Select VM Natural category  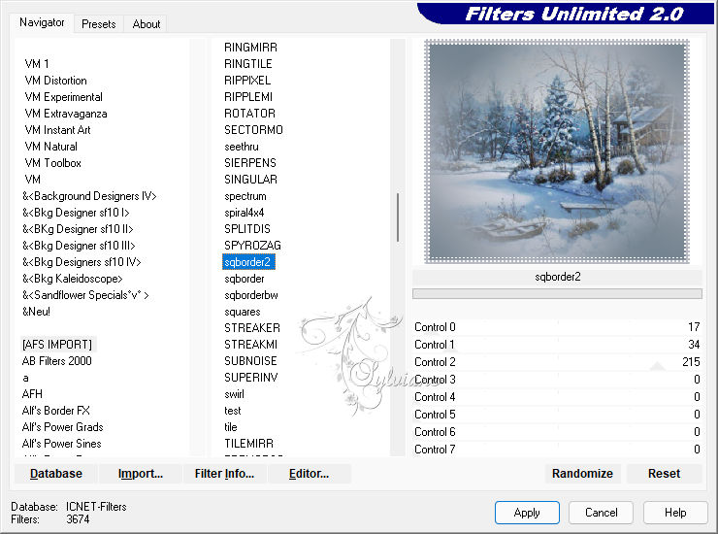(x=50, y=147)
